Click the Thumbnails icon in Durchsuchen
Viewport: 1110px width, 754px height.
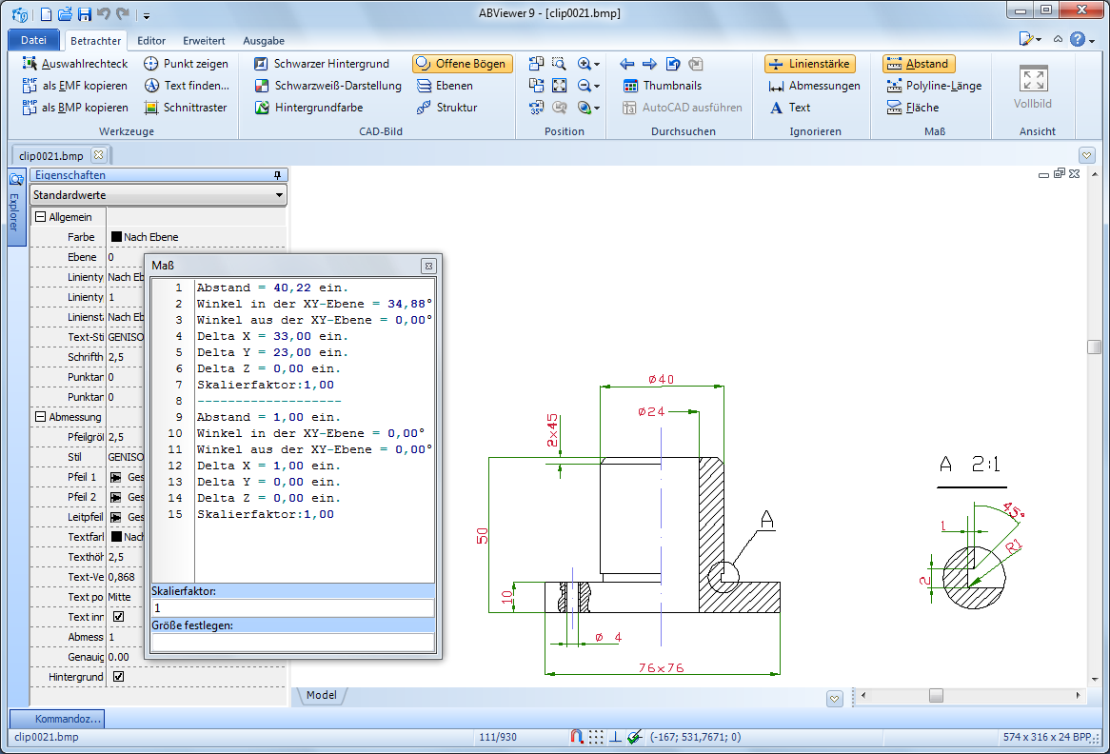point(630,86)
